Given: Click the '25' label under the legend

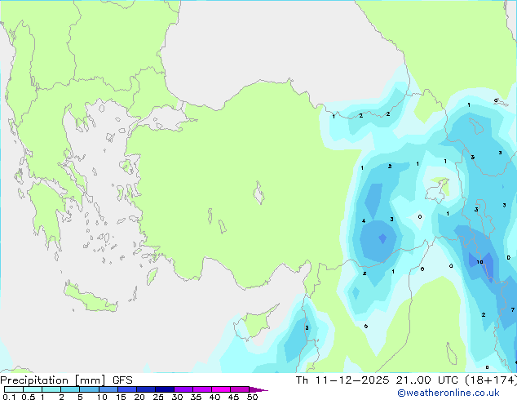Looking at the screenshot, I should (158, 397).
